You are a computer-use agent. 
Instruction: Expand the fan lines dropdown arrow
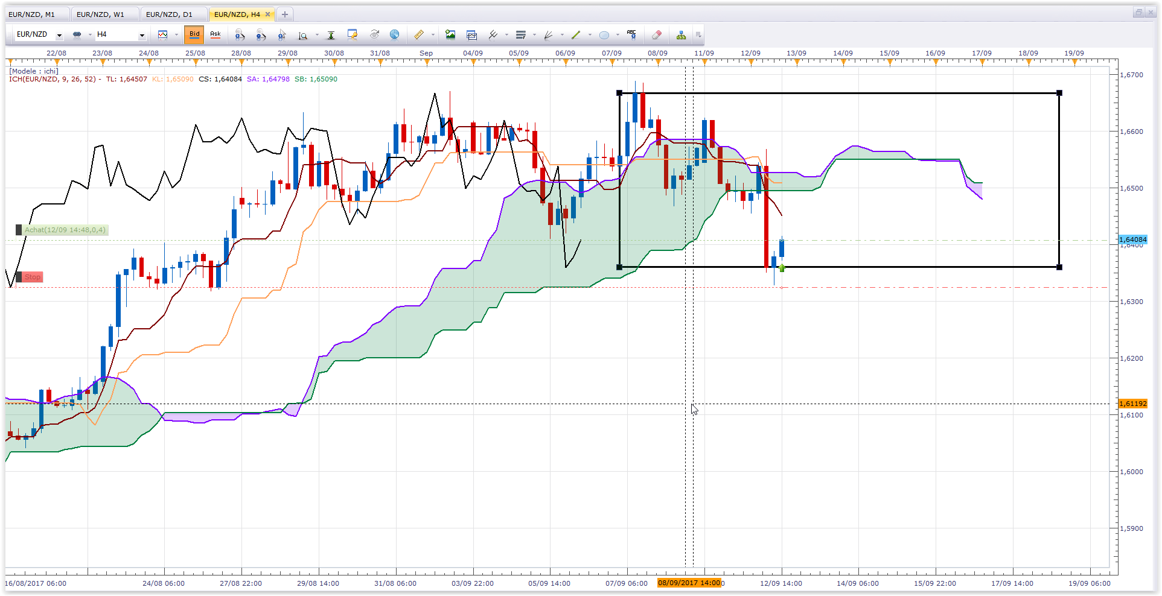tap(562, 35)
